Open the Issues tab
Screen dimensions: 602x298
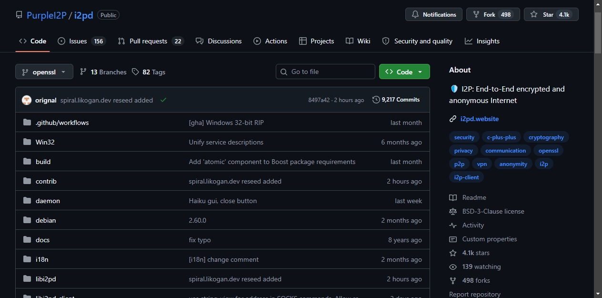click(81, 41)
